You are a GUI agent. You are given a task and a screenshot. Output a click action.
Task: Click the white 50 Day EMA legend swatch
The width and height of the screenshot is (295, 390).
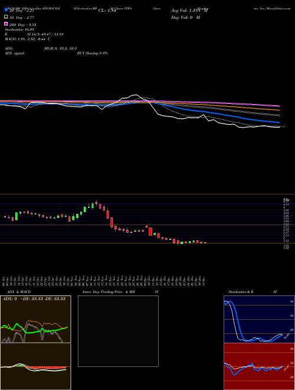6,17
